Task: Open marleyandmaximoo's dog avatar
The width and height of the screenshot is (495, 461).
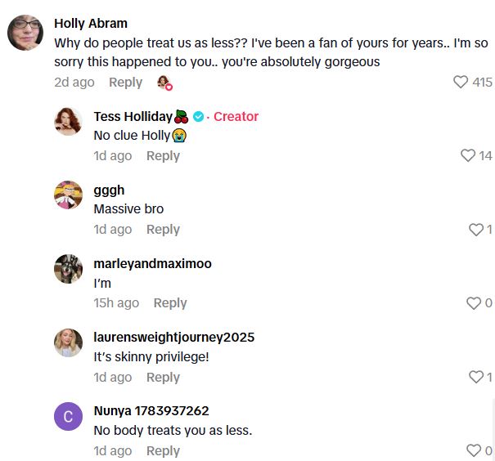Action: coord(68,270)
